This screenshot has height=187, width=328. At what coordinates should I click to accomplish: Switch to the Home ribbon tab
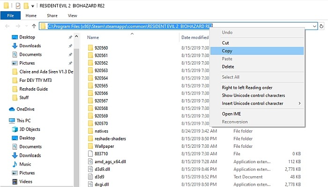tap(31, 15)
